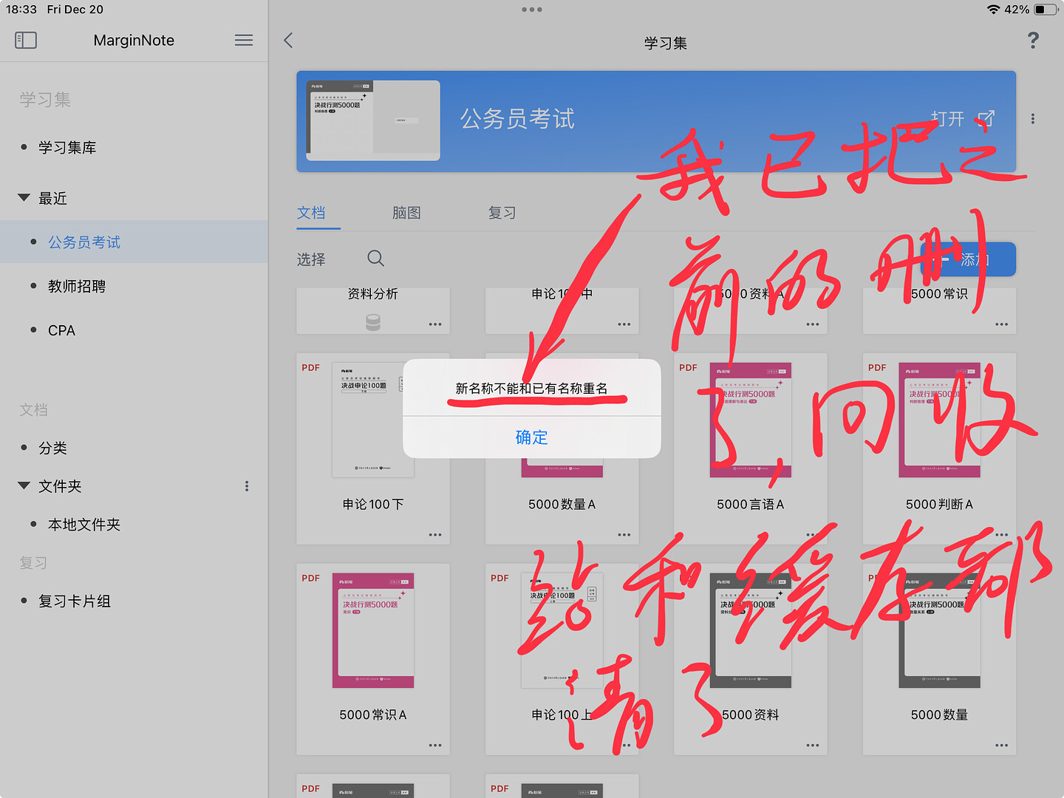Open more options for 5000数量
The image size is (1064, 798).
pos(1002,745)
